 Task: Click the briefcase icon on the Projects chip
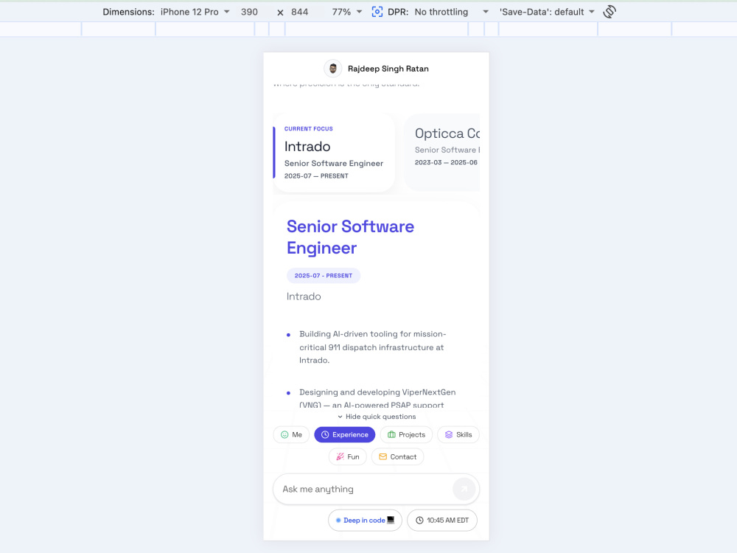coord(391,434)
